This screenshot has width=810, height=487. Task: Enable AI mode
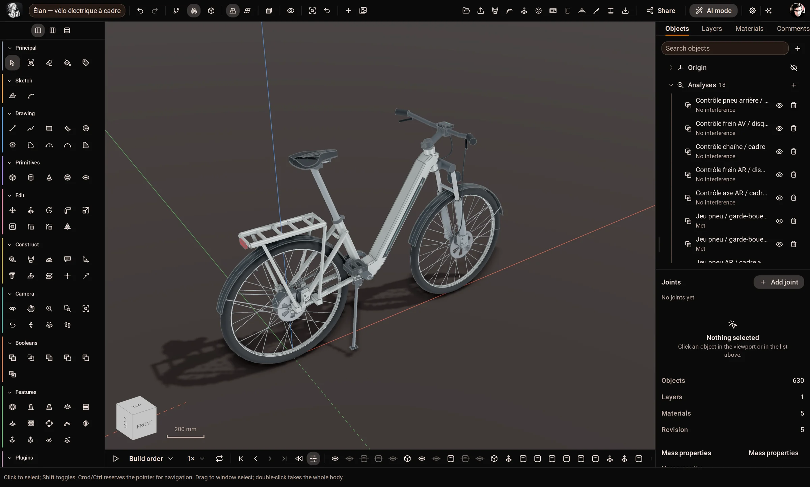[x=713, y=11]
